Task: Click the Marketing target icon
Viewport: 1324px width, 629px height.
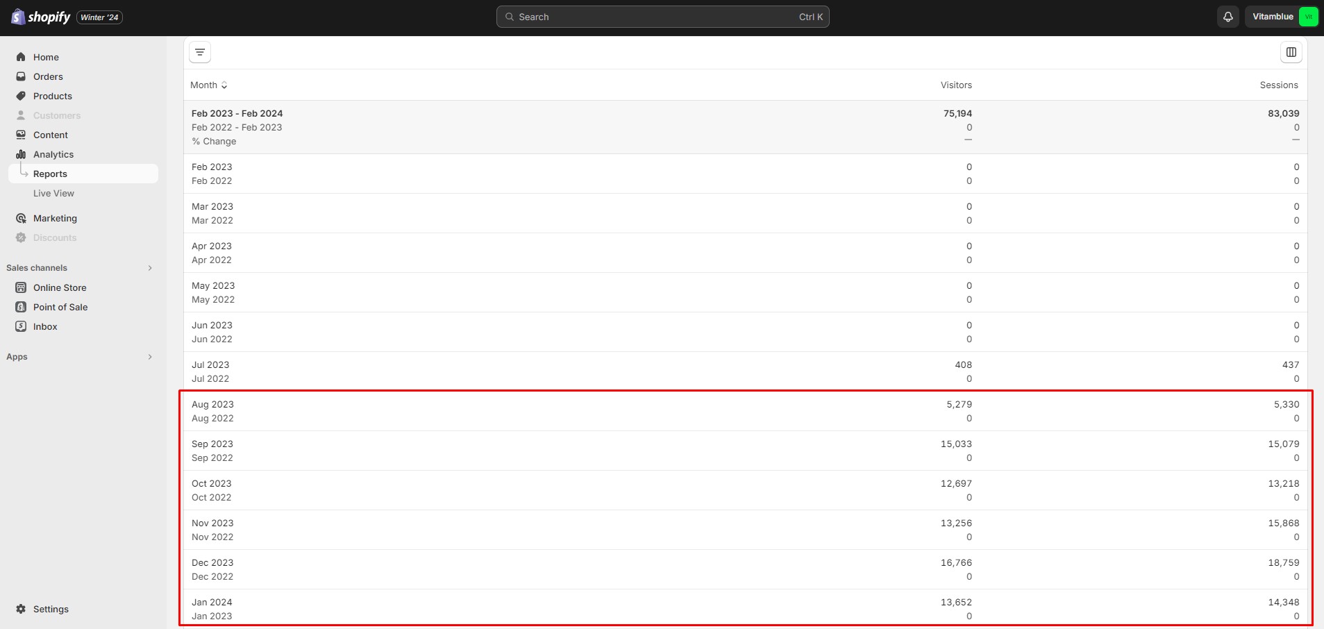Action: (21, 218)
